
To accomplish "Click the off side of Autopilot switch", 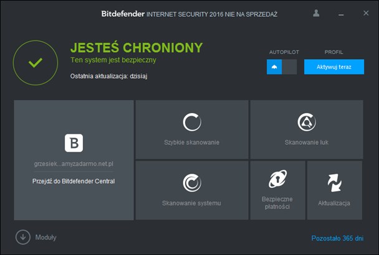I will pos(289,67).
